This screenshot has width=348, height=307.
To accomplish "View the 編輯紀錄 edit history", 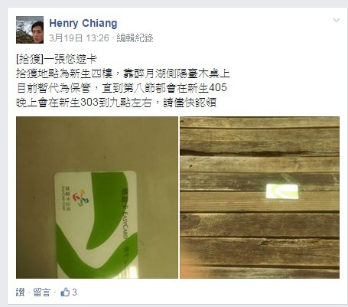I will coord(135,38).
